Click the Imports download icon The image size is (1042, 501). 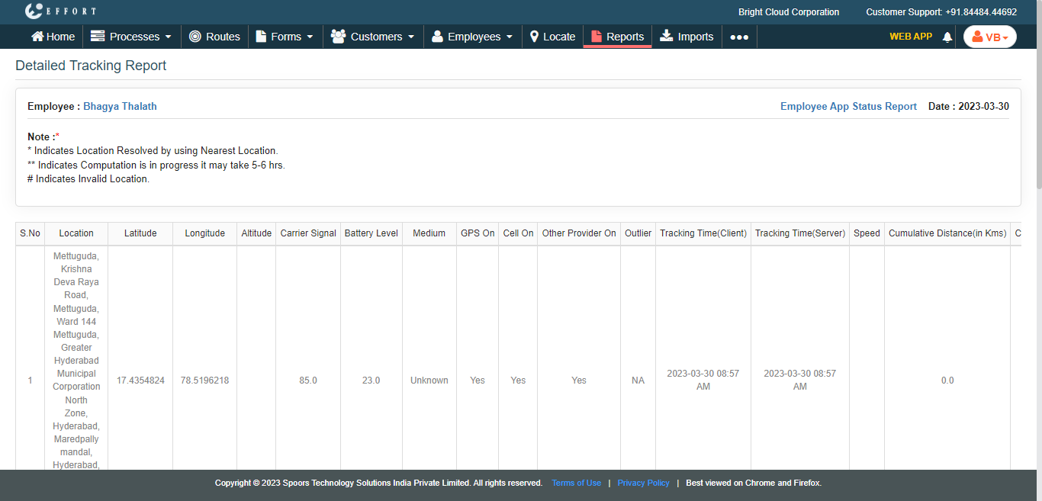[666, 36]
